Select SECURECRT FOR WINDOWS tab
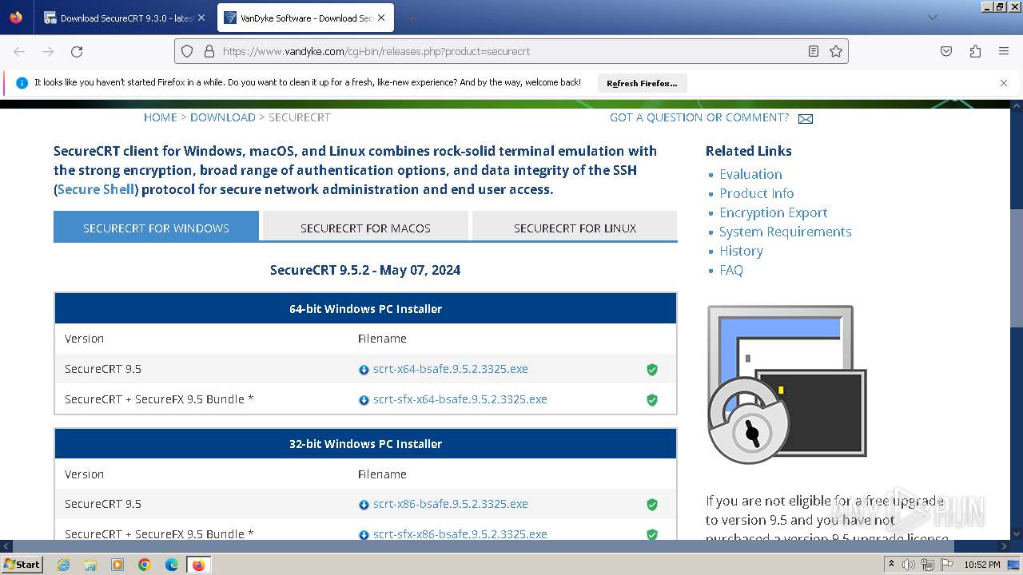Screen dimensions: 1023x575 coord(156,228)
